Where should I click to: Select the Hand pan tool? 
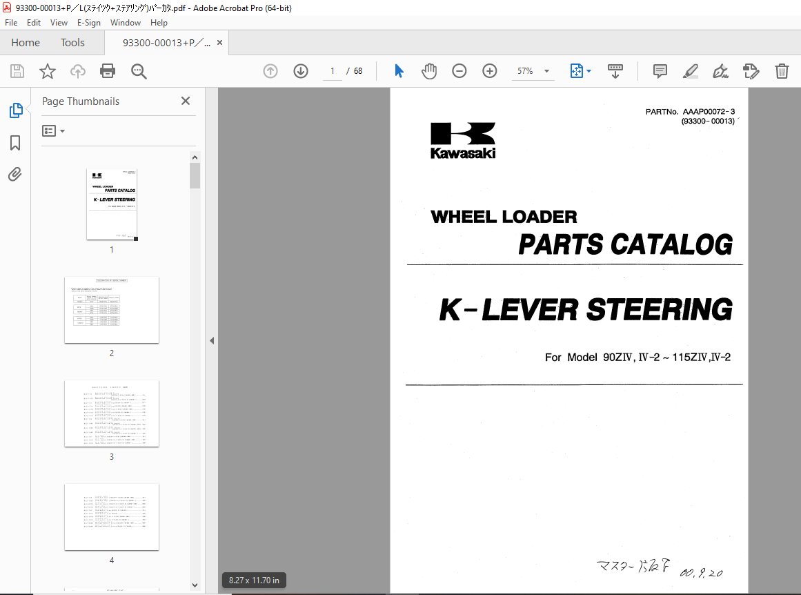point(429,71)
